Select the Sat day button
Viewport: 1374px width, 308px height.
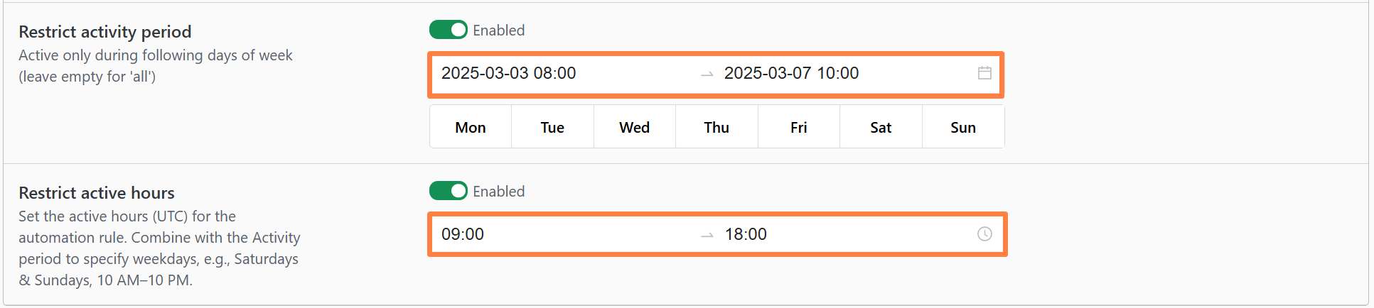(881, 128)
